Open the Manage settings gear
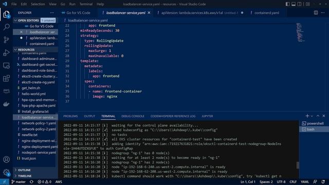Viewport: 329px width, 185px height. 6,173
